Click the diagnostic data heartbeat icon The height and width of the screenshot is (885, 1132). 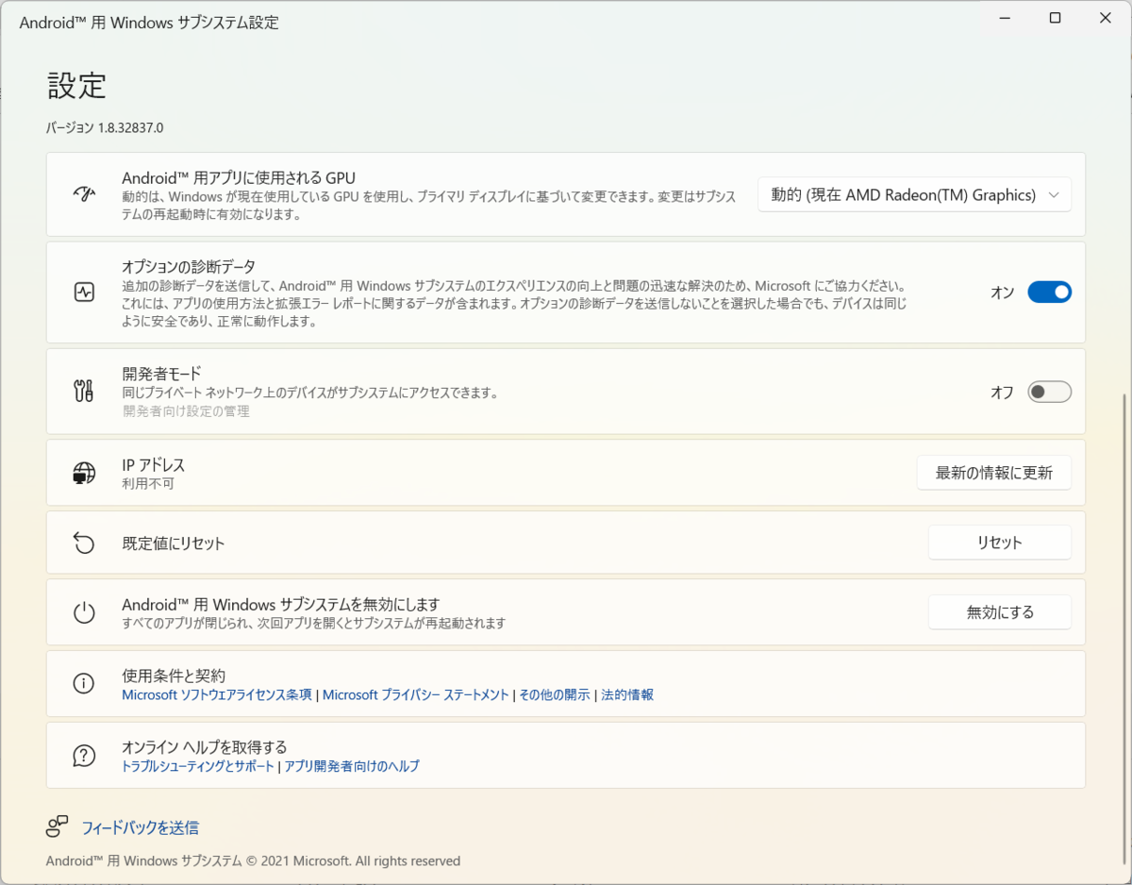[x=84, y=292]
